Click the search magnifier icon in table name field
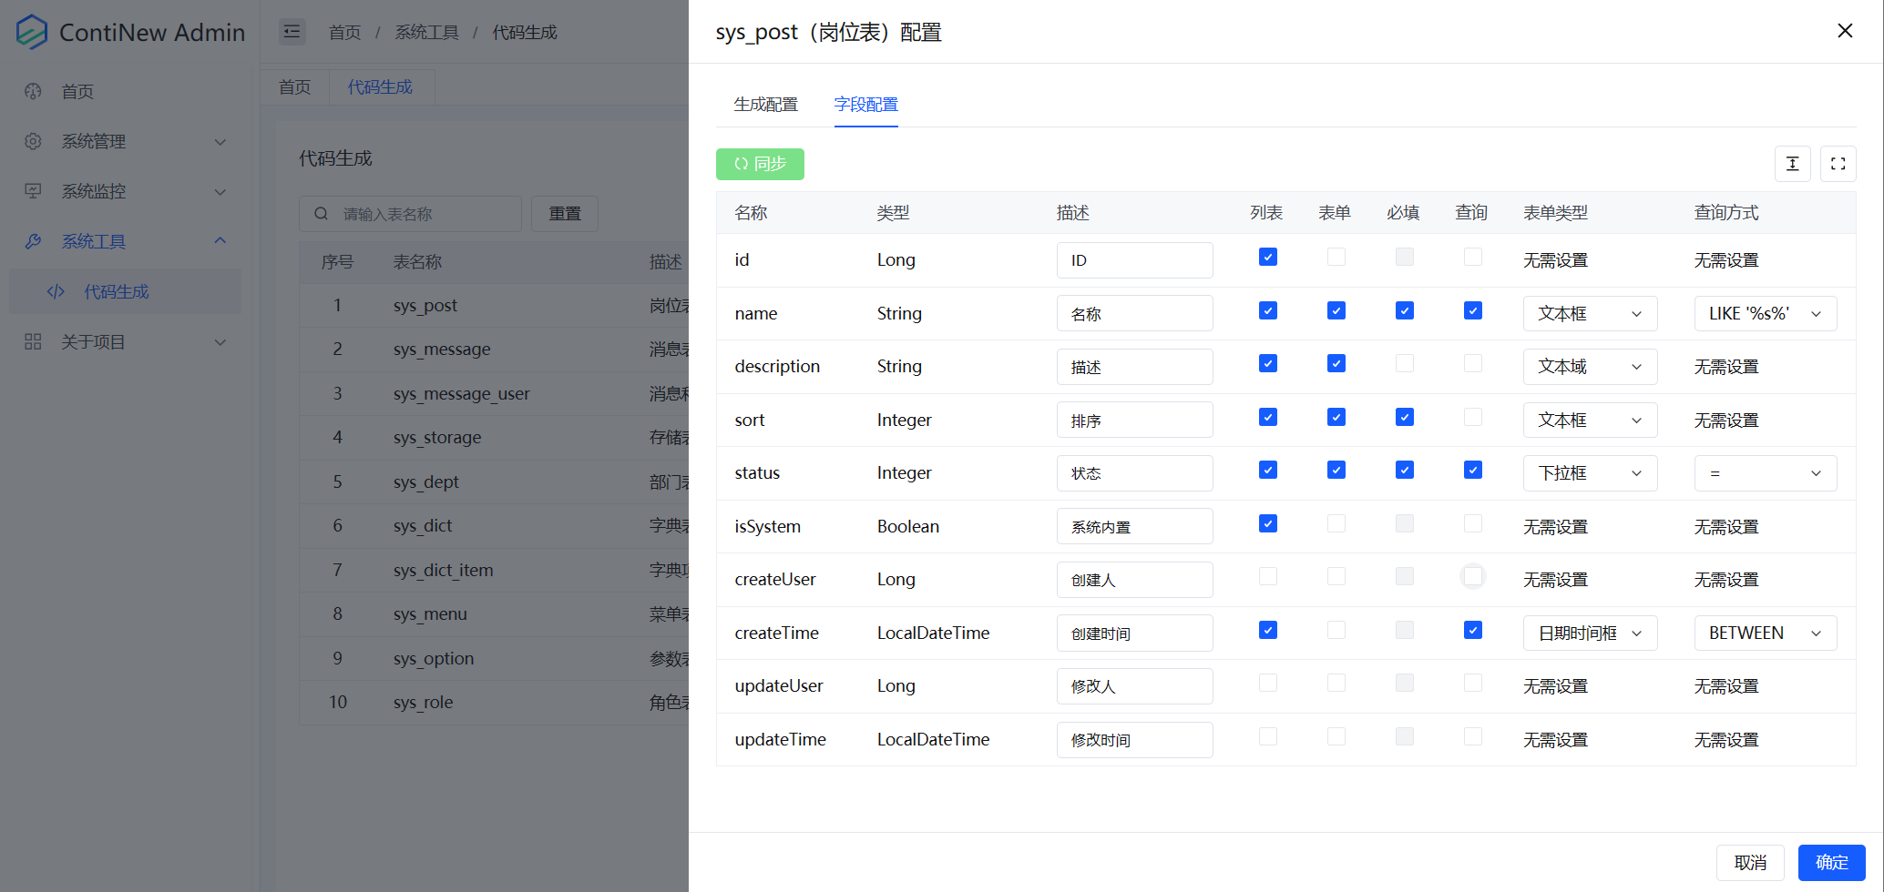The width and height of the screenshot is (1884, 892). pyautogui.click(x=321, y=214)
